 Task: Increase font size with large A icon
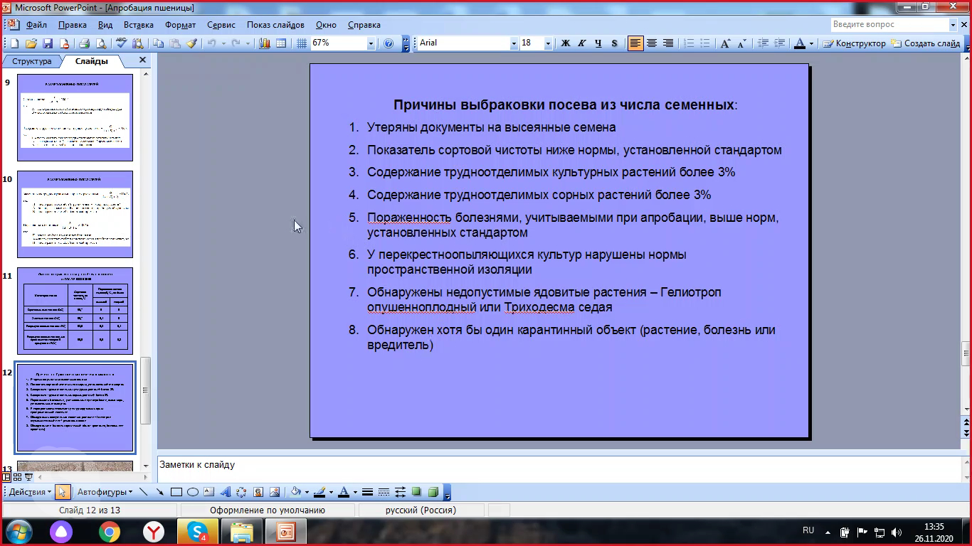(x=725, y=43)
